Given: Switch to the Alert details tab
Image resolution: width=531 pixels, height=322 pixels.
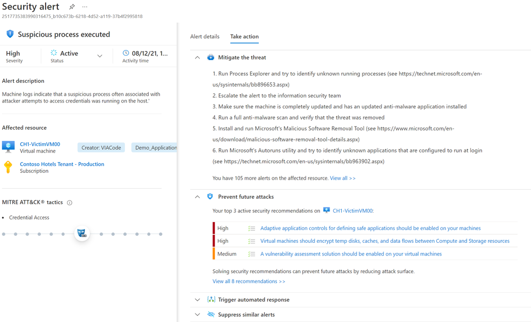Looking at the screenshot, I should [205, 37].
